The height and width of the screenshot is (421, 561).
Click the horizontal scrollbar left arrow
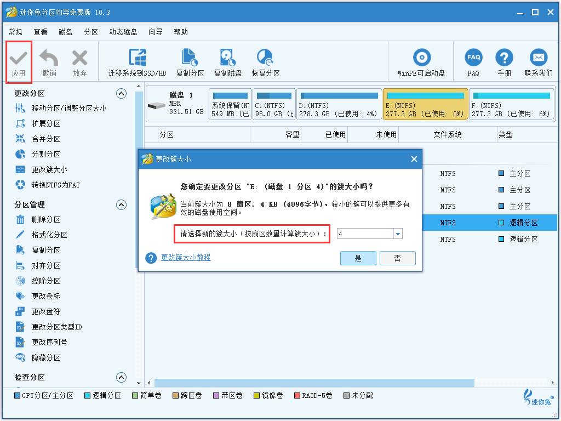point(149,383)
